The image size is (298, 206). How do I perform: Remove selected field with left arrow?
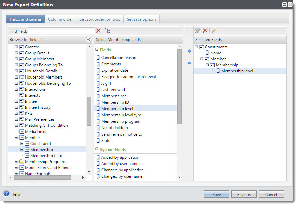pyautogui.click(x=189, y=63)
